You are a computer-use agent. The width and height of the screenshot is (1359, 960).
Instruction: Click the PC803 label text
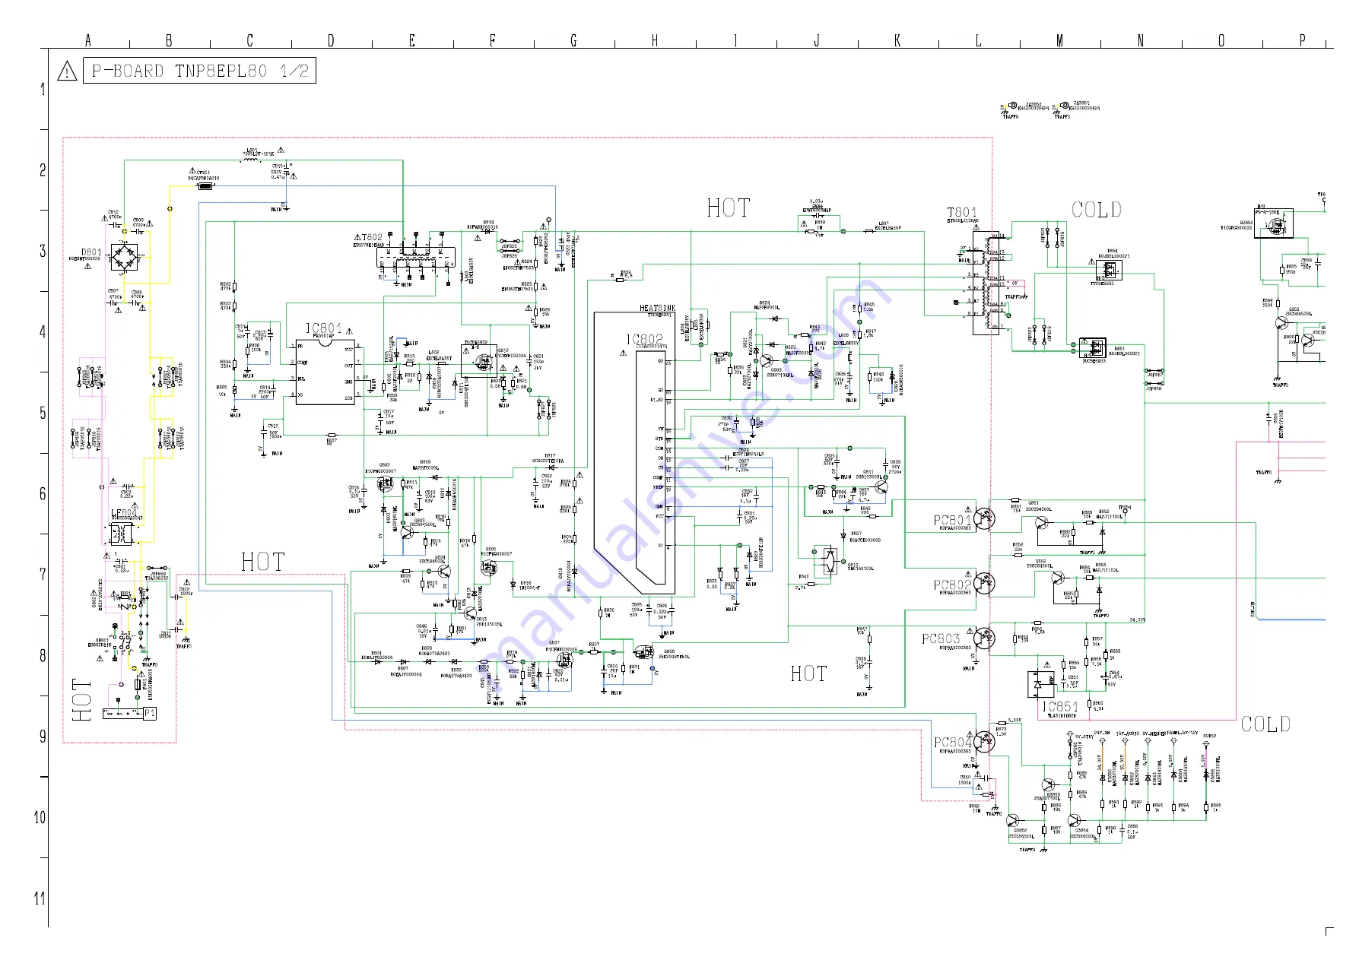click(941, 638)
